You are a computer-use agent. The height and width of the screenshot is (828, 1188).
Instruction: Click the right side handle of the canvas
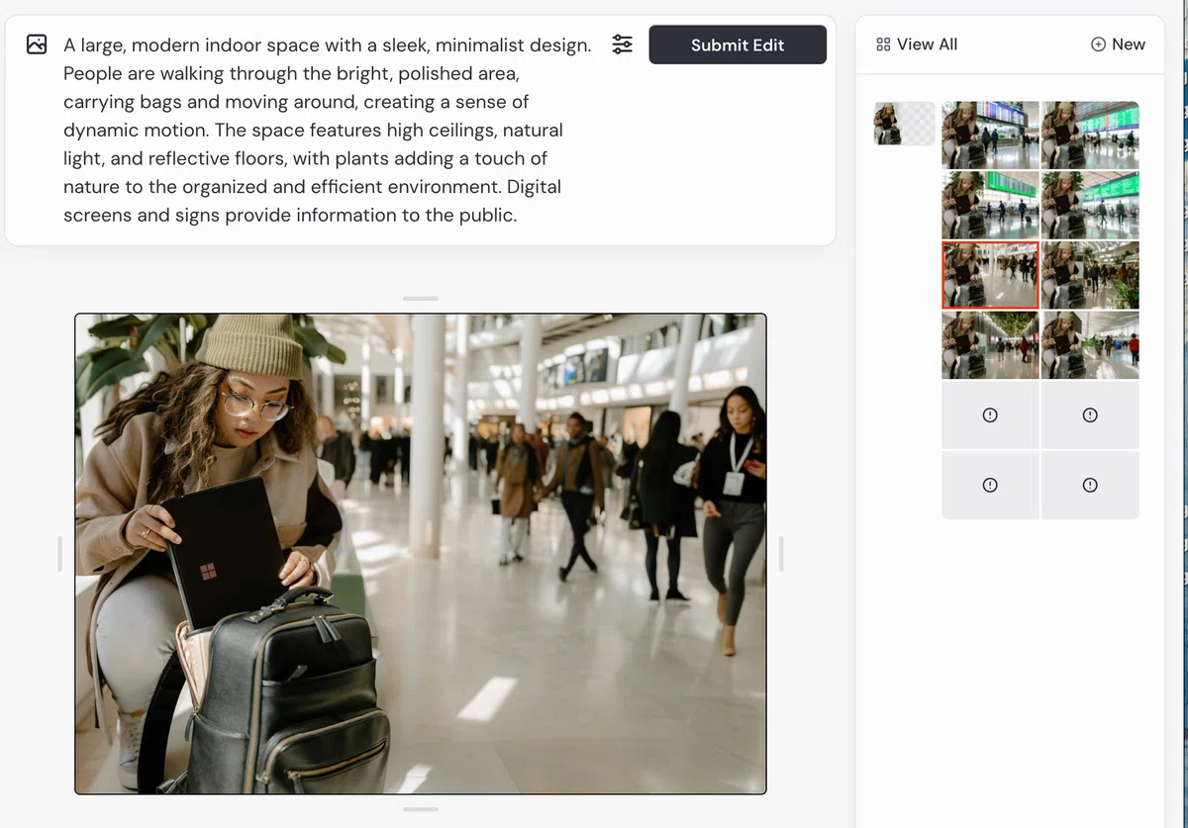781,554
